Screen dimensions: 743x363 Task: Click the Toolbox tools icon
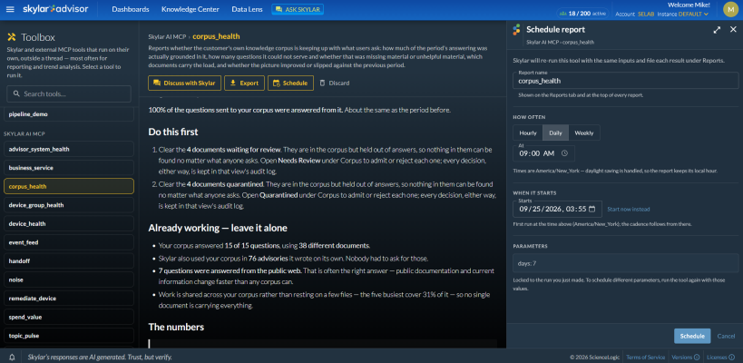(x=12, y=37)
